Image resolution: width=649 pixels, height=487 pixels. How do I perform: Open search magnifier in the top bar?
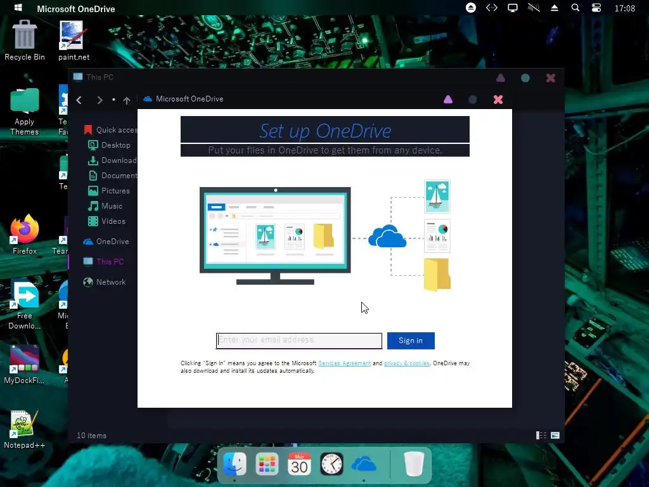click(x=575, y=8)
